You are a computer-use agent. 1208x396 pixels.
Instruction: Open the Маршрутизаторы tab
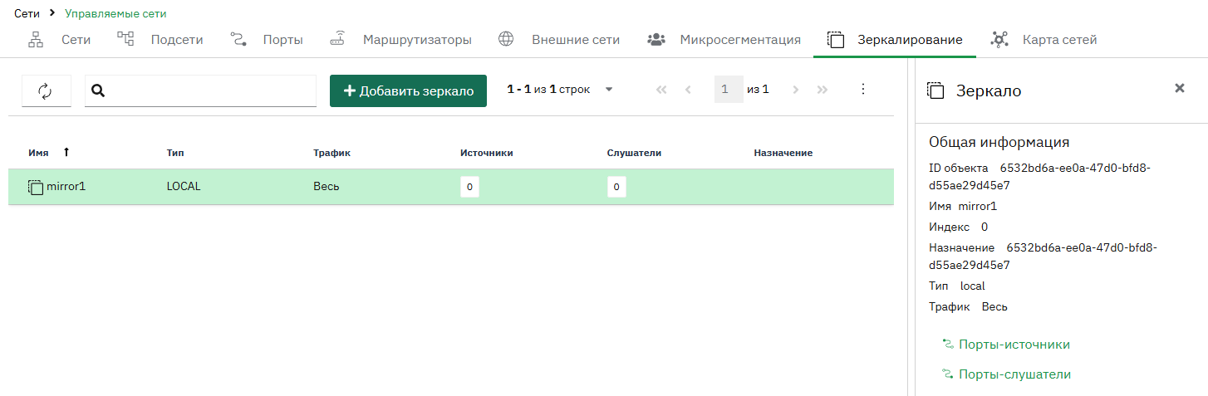coord(400,39)
